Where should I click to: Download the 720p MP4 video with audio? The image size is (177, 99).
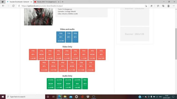tap(69, 37)
